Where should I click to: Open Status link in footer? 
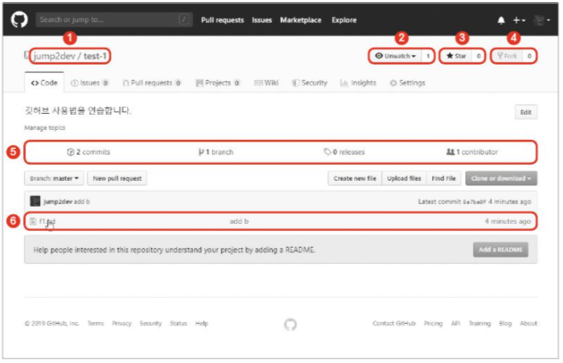pos(179,324)
